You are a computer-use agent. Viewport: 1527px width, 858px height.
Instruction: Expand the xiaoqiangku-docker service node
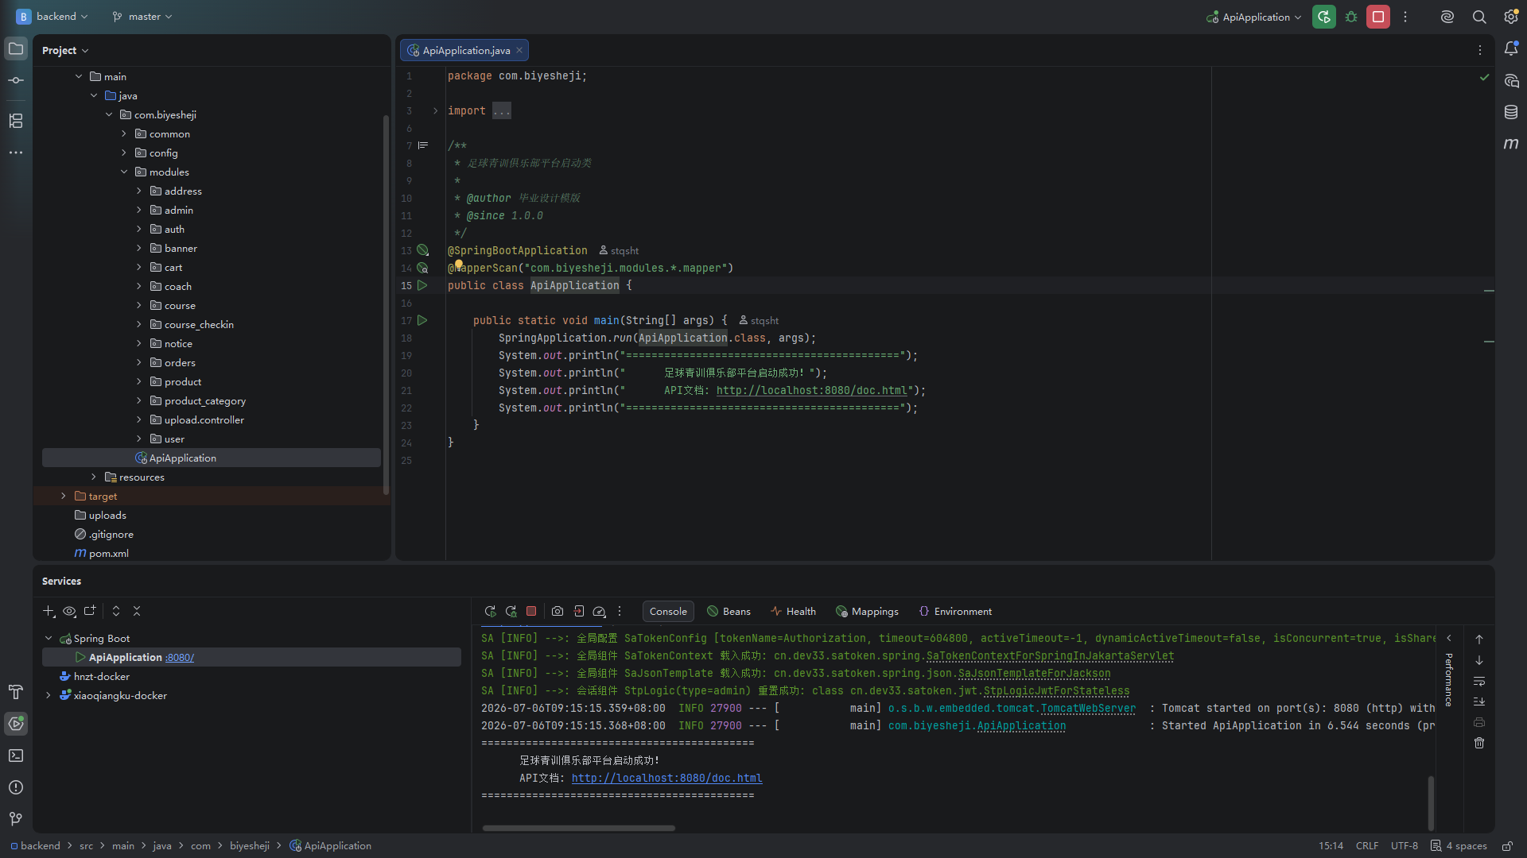[x=49, y=695]
